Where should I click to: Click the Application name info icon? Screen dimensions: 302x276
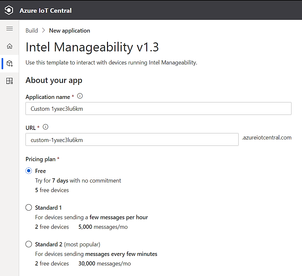(x=80, y=96)
